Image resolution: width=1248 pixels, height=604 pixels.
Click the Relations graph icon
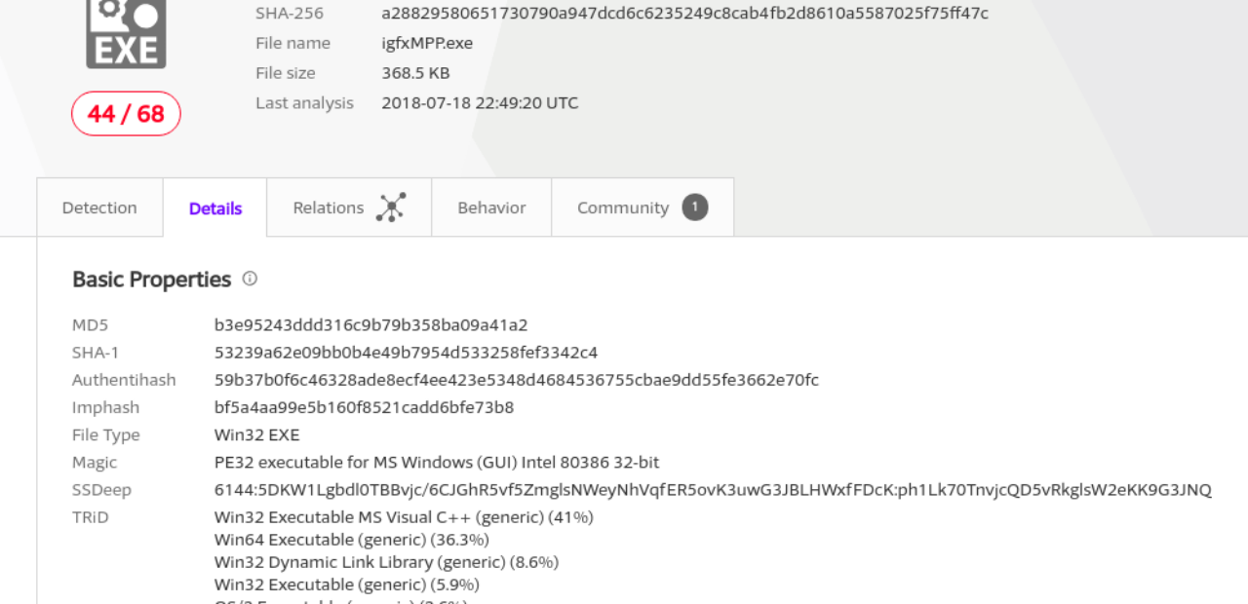click(x=391, y=207)
